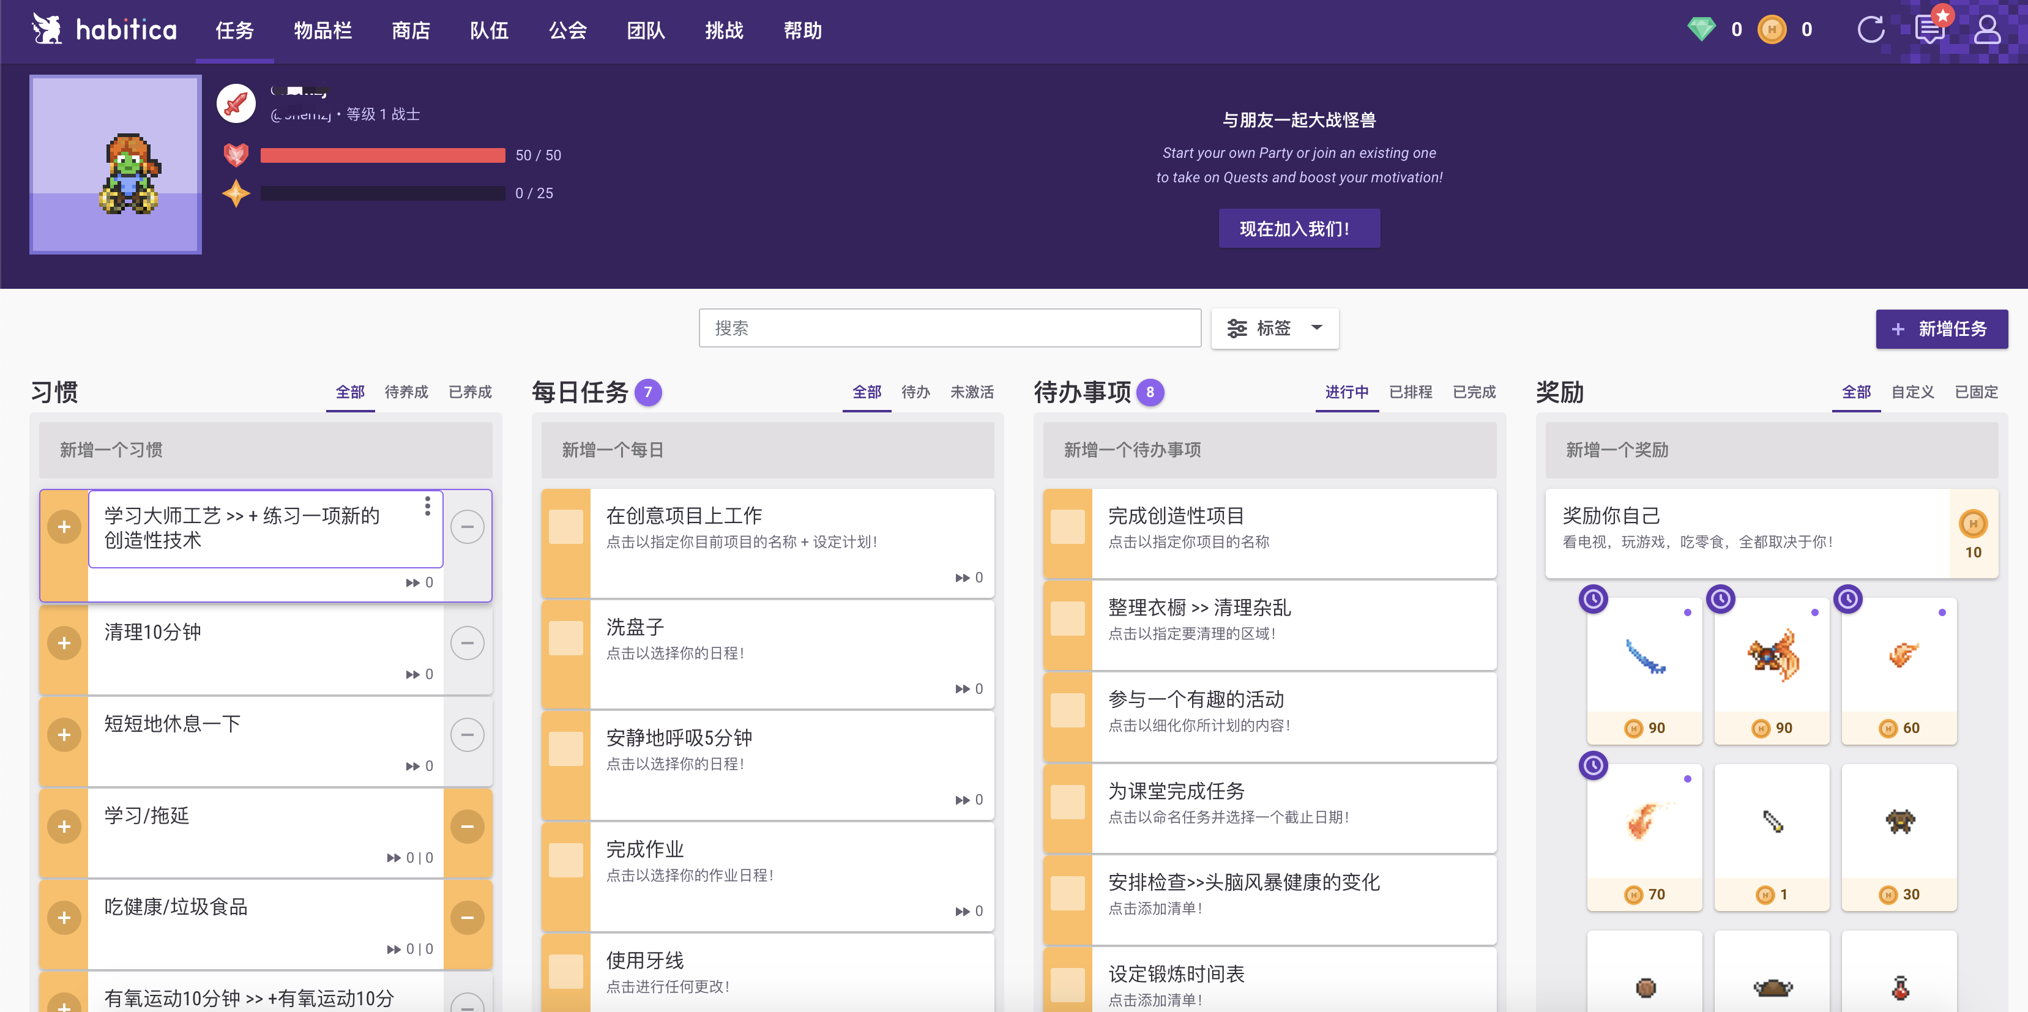Click minus on 学习/拖延 habit

[x=467, y=826]
